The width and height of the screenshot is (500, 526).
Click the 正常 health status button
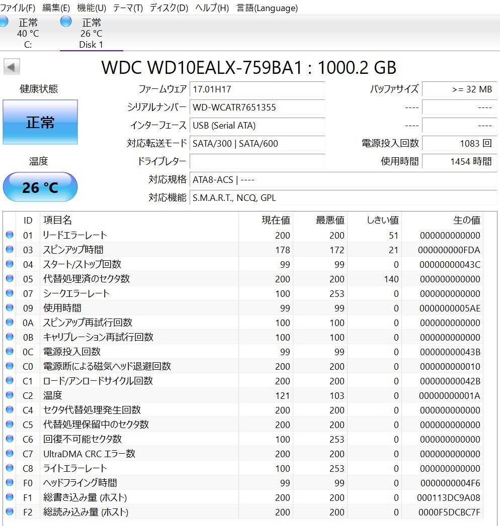click(40, 122)
